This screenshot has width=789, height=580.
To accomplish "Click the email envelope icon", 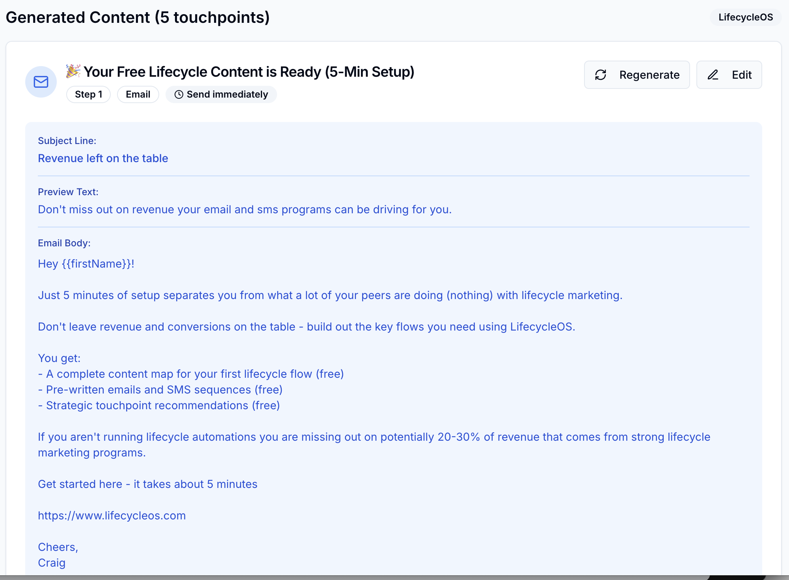I will (41, 82).
